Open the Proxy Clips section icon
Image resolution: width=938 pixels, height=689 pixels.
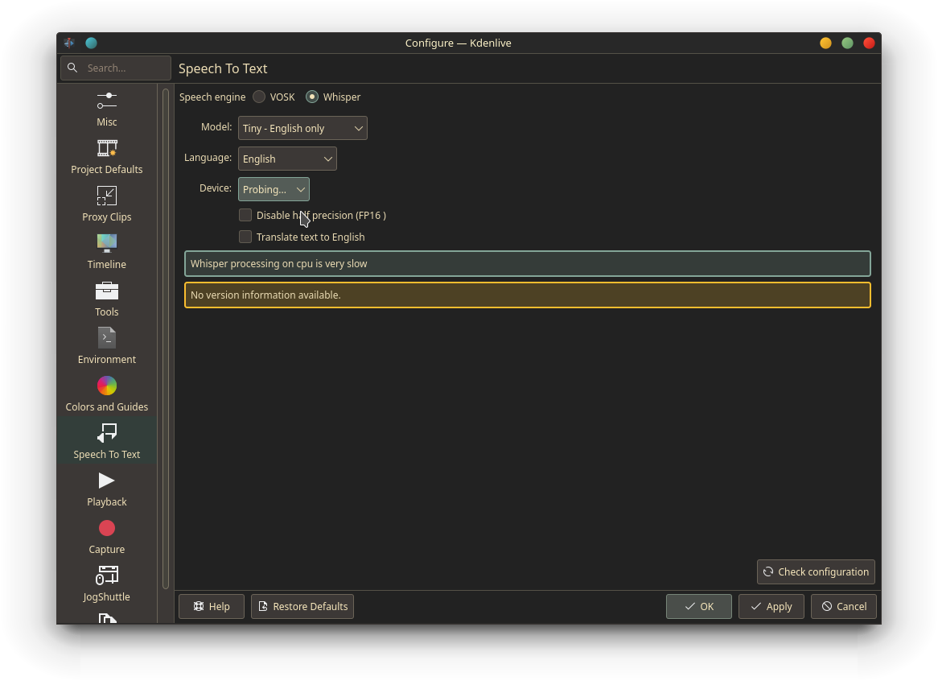tap(107, 196)
